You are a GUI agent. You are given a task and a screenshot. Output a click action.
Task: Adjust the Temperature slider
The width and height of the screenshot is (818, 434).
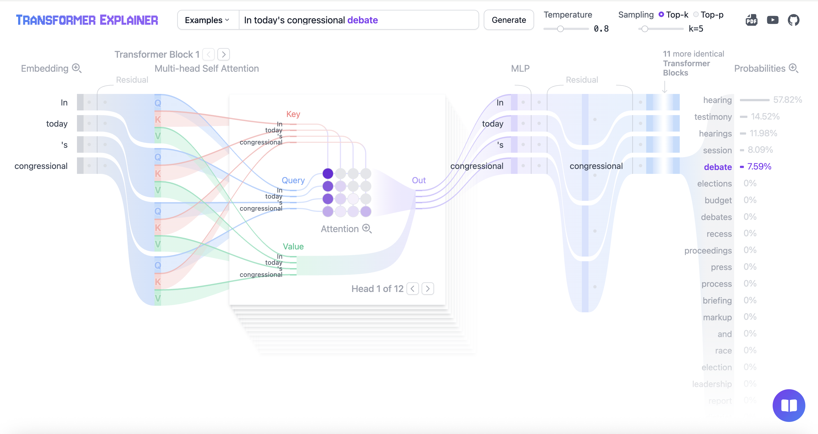click(x=560, y=29)
